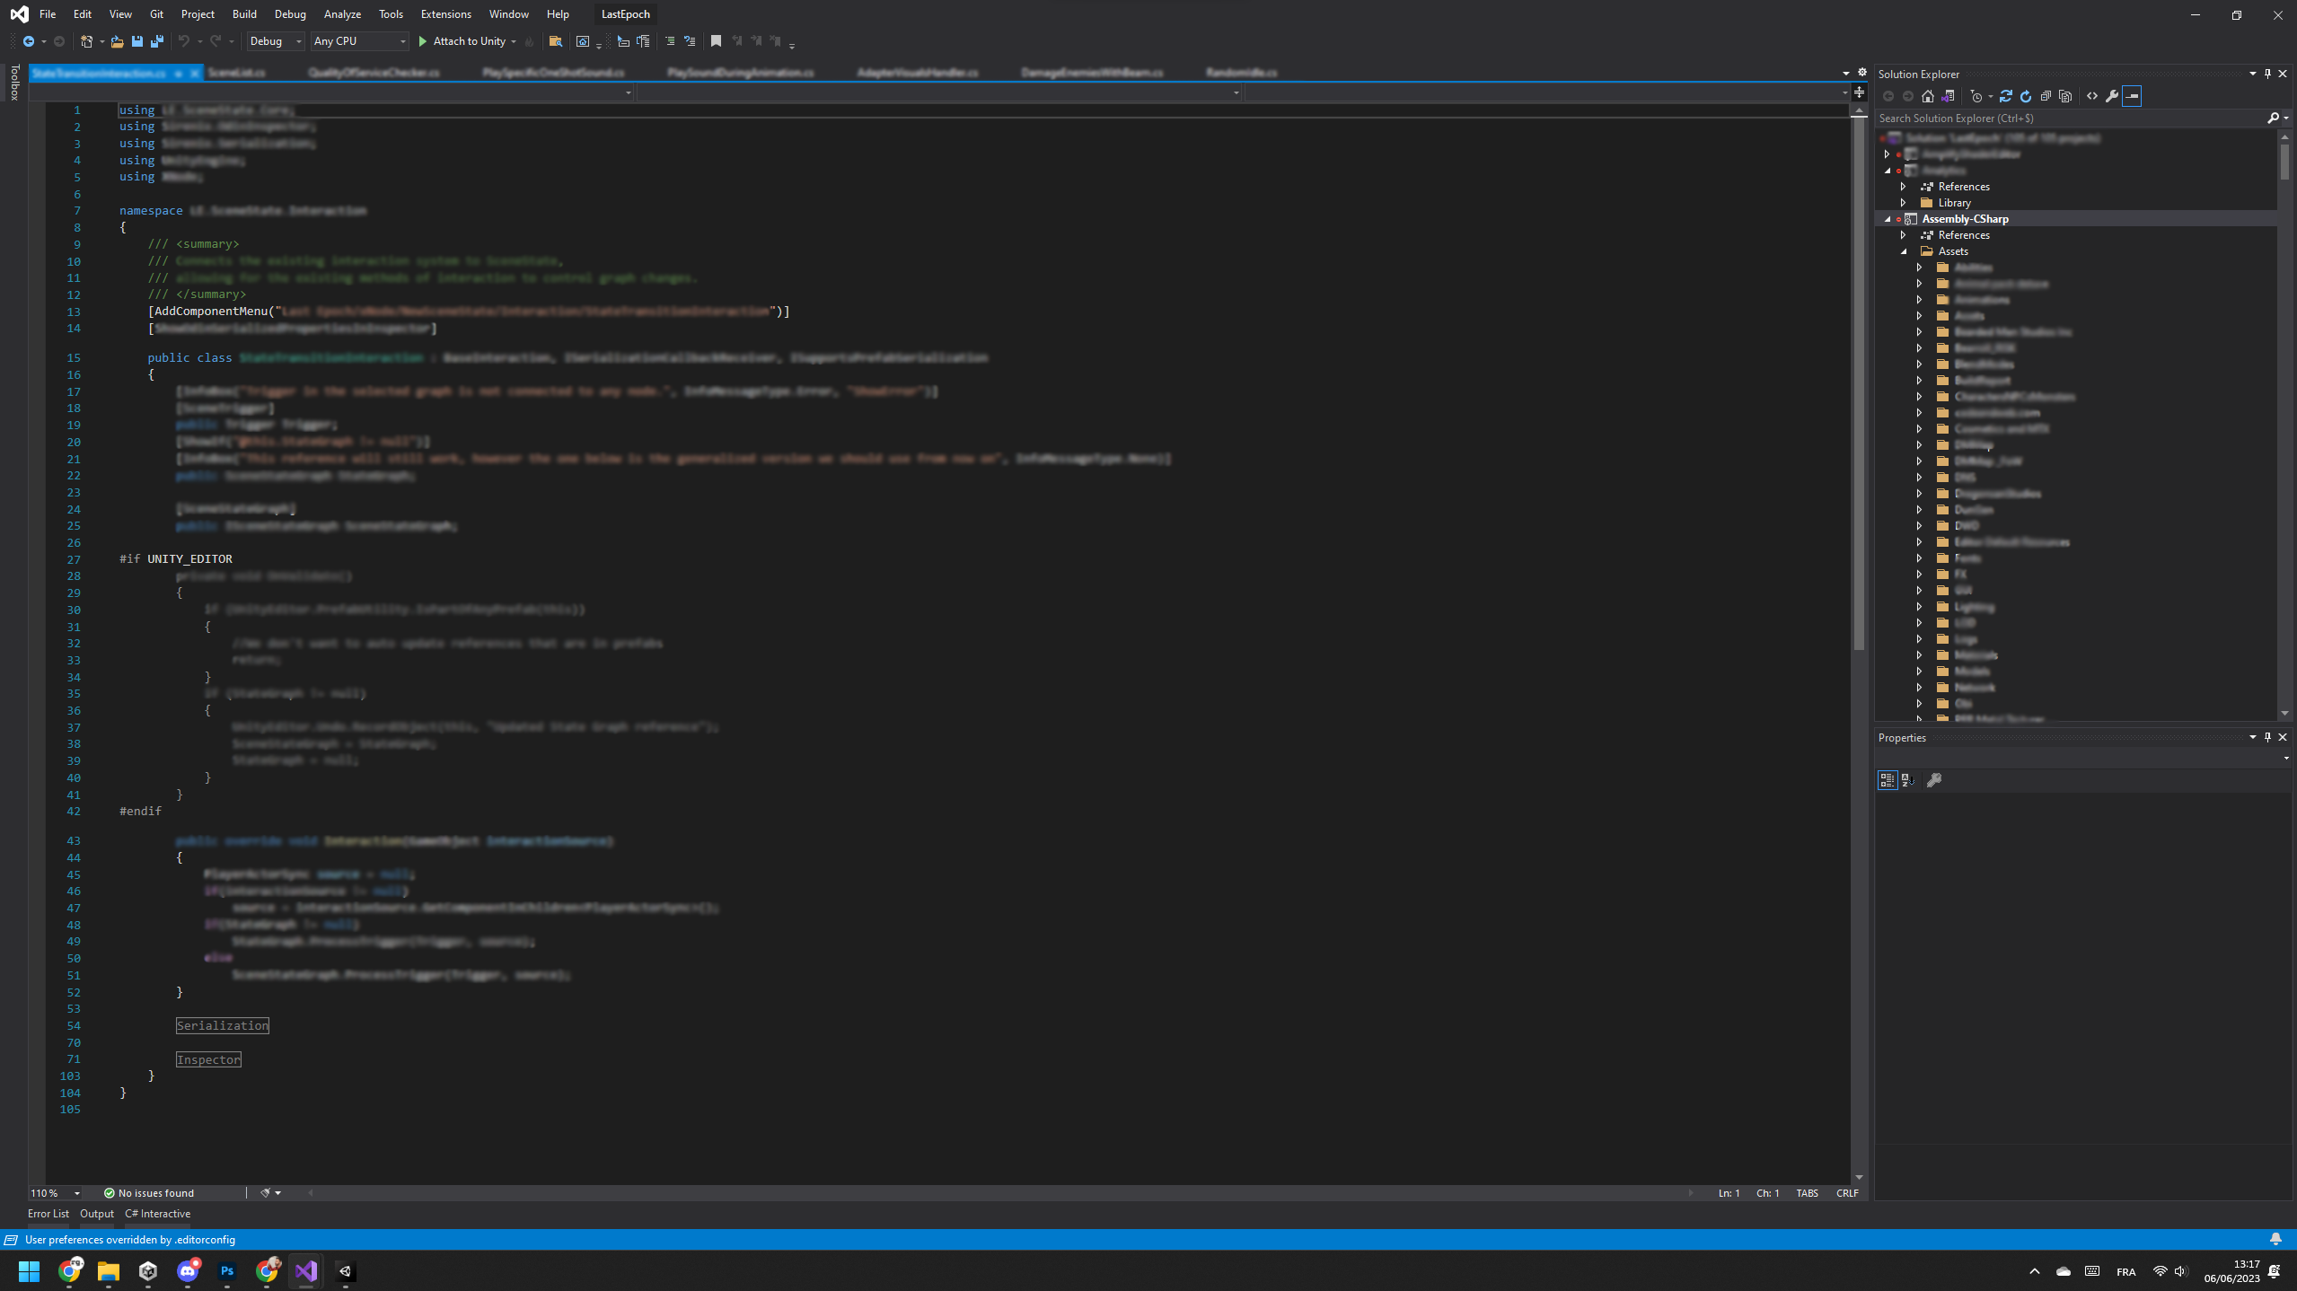Open the File menu
The image size is (2297, 1291).
48,14
